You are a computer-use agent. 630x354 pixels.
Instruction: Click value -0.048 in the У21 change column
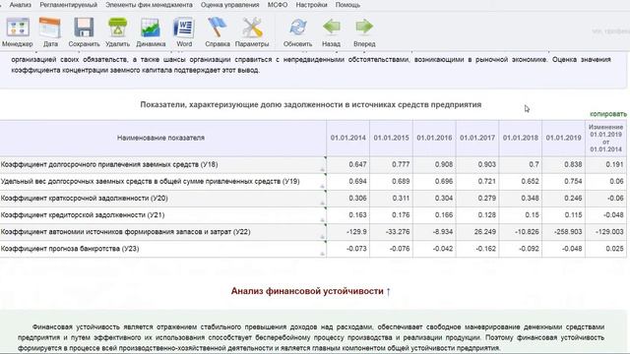tap(613, 215)
